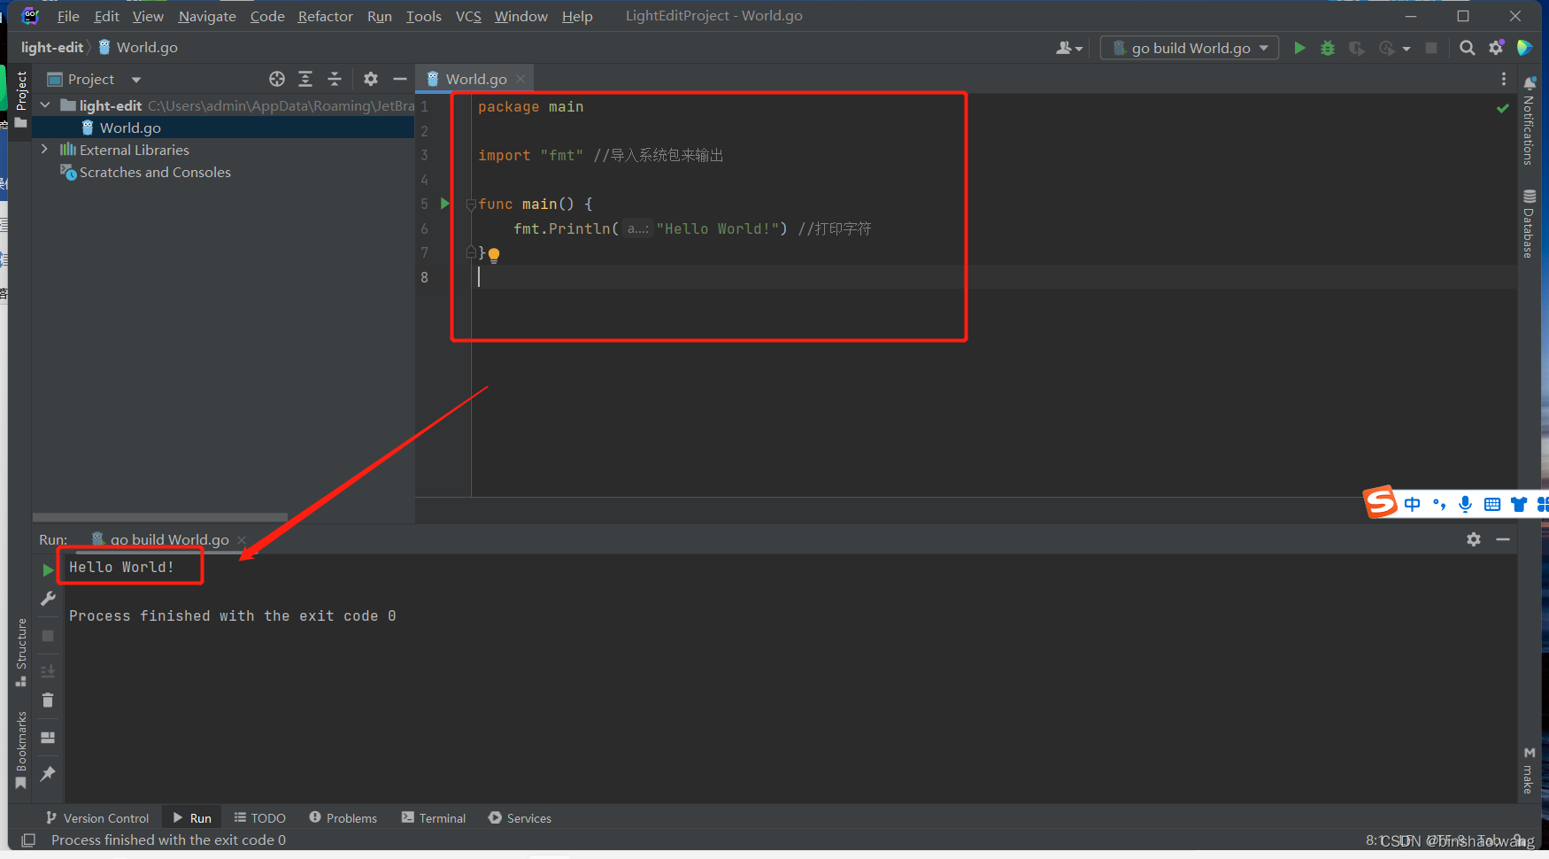The height and width of the screenshot is (859, 1549).
Task: Toggle tool window bars via bottom-left icon
Action: [28, 840]
